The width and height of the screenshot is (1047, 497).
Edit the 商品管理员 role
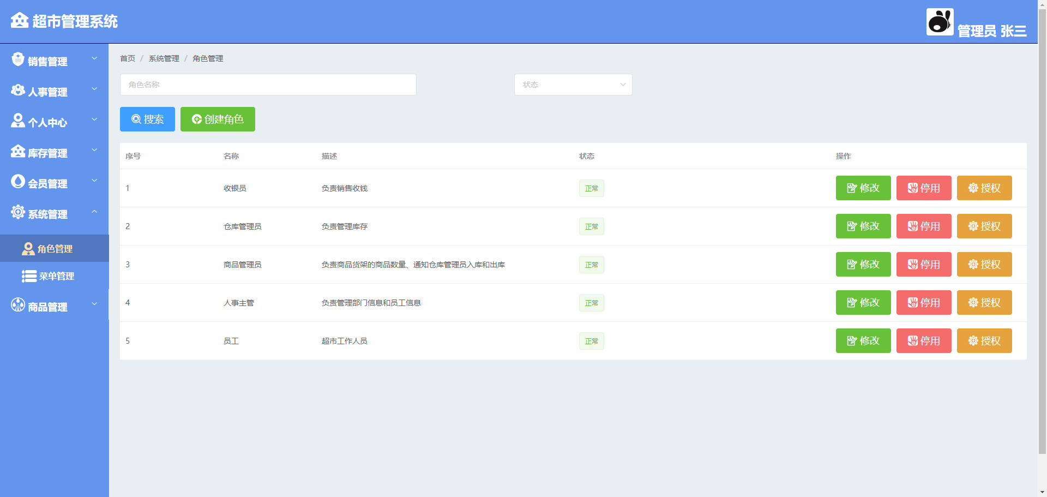pyautogui.click(x=863, y=264)
